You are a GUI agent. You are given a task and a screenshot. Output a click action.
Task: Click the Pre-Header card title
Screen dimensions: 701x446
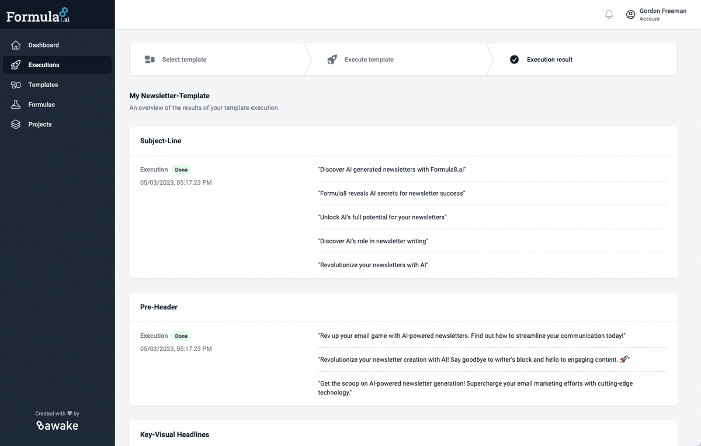[x=159, y=307]
